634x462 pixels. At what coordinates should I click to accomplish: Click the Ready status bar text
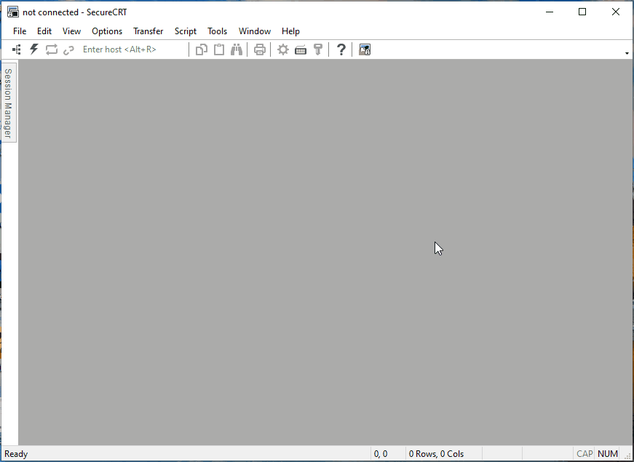click(16, 454)
